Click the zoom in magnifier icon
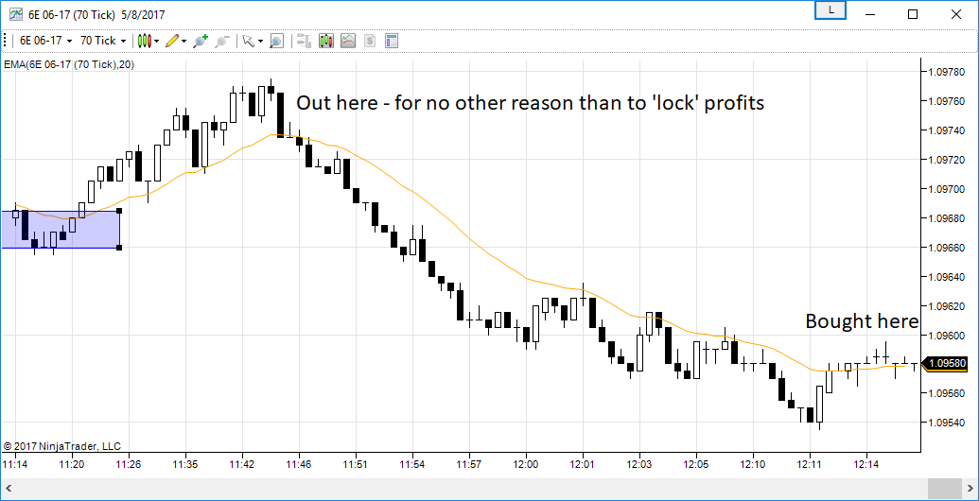 pos(201,42)
